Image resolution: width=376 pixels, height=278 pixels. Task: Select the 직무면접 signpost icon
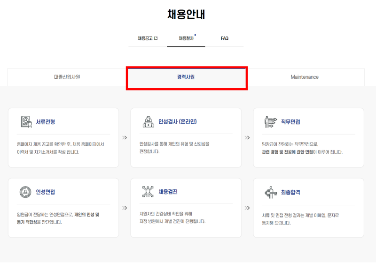tap(270, 122)
